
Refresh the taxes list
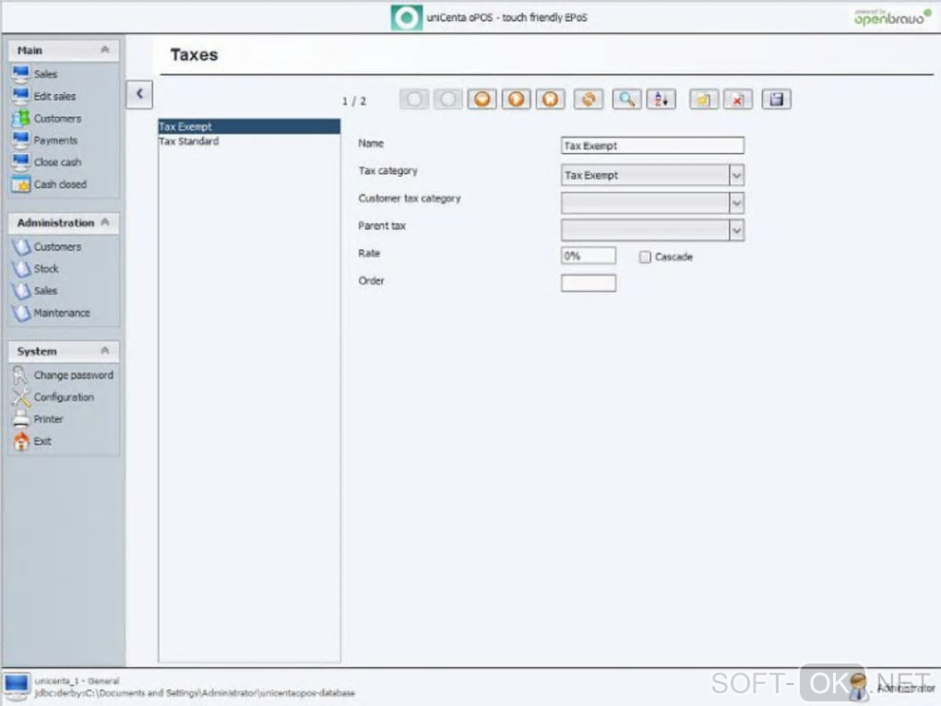point(589,99)
